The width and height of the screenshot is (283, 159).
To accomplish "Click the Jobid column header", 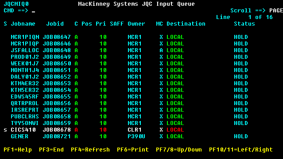I will [55, 24].
